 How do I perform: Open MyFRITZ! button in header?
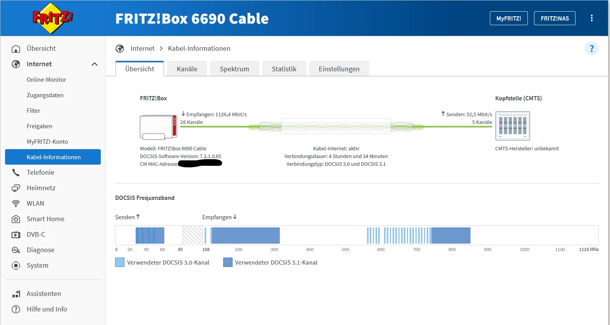(x=508, y=18)
